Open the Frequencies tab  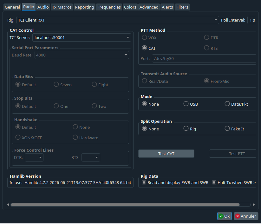tap(109, 7)
